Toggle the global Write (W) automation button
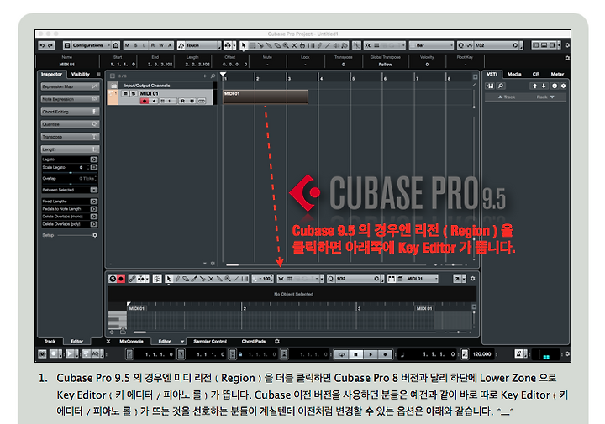Viewport: 605px width, 424px height. pyautogui.click(x=161, y=45)
